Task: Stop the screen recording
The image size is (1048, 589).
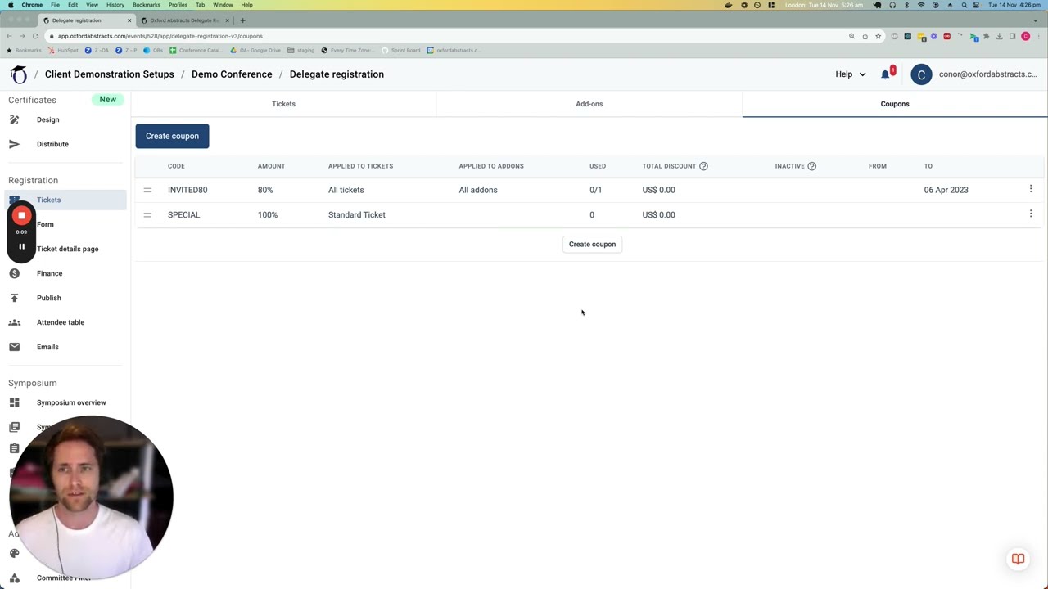Action: tap(21, 216)
